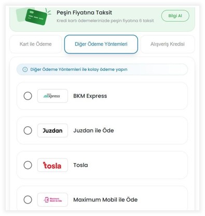This screenshot has width=205, height=216.
Task: Click the Maximum Mobil logo
Action: point(52,199)
